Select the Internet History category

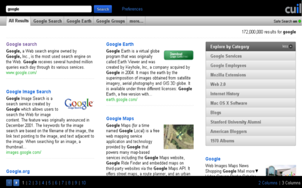[x=251, y=94]
